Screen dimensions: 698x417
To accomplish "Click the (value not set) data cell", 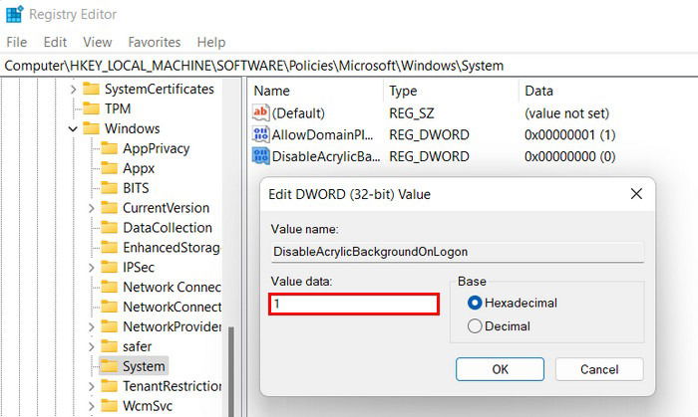I will [x=566, y=113].
